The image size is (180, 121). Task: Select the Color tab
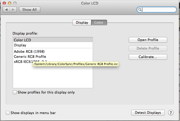[x=99, y=23]
